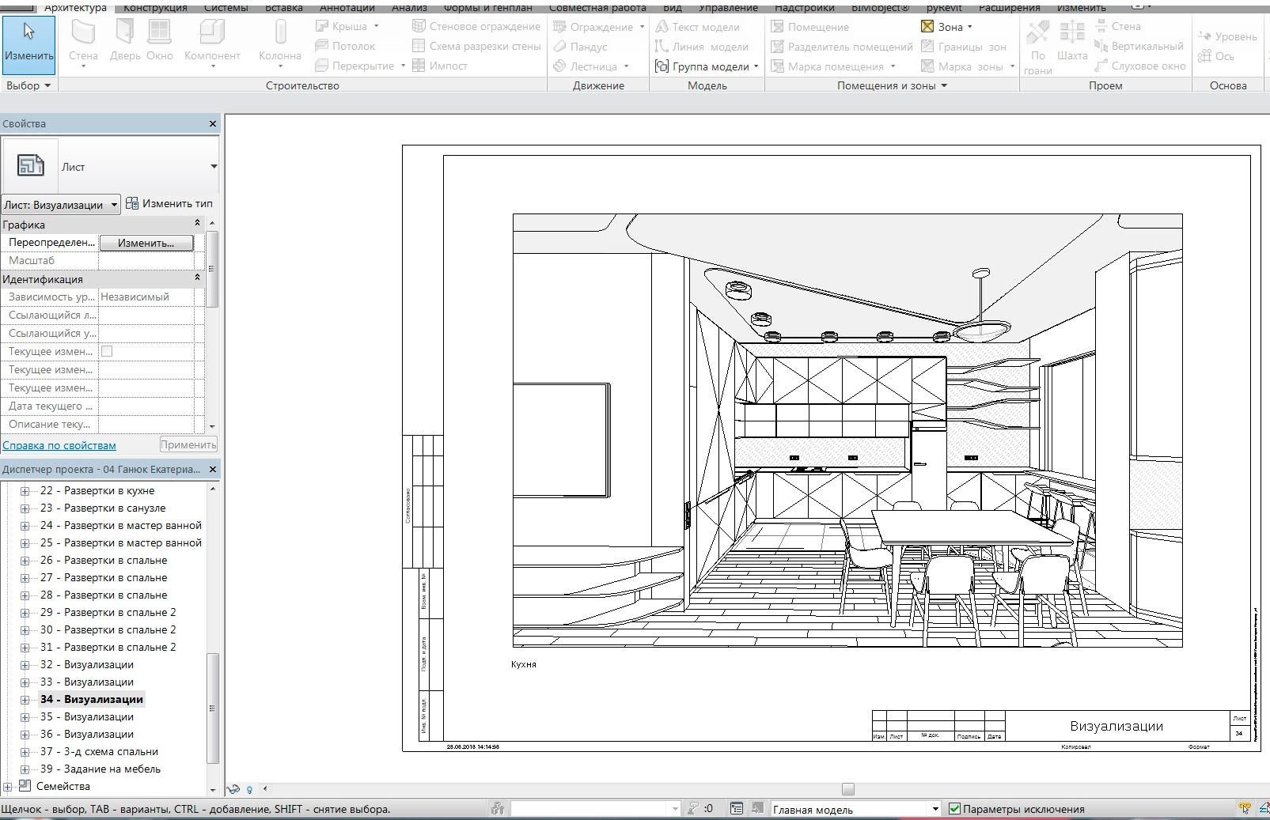Open the Аннотации ribbon tab

click(x=347, y=7)
